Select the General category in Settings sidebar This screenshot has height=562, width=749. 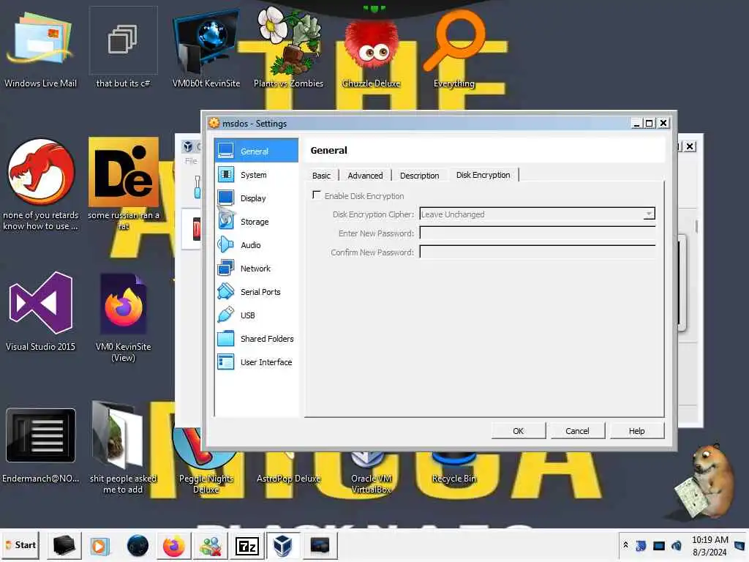point(257,151)
